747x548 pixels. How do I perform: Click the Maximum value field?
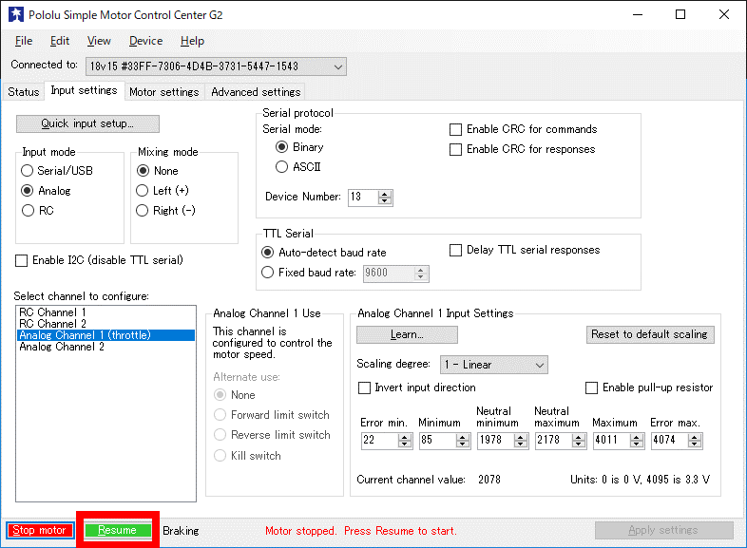pos(612,441)
